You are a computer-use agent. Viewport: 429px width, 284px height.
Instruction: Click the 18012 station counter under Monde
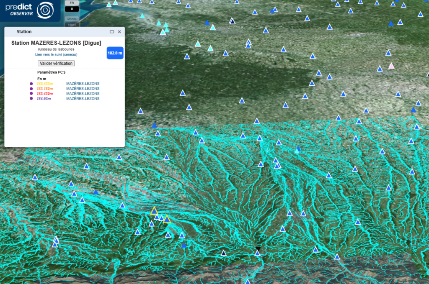click(x=71, y=24)
